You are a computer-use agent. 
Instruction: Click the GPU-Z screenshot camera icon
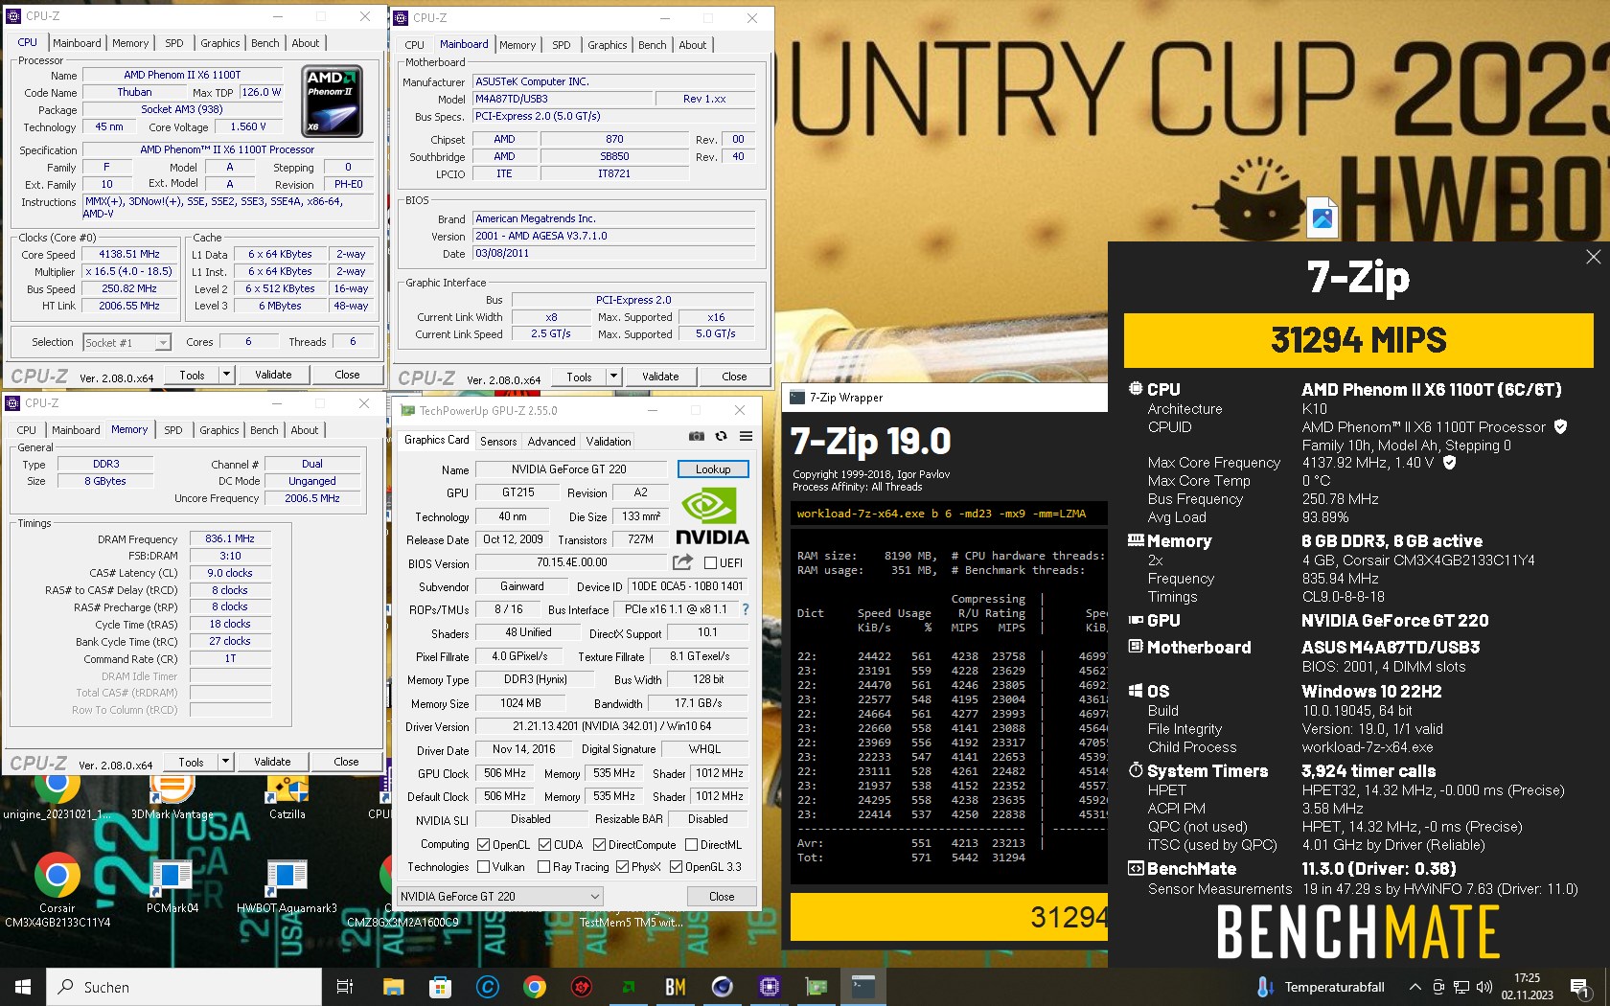[x=697, y=437]
